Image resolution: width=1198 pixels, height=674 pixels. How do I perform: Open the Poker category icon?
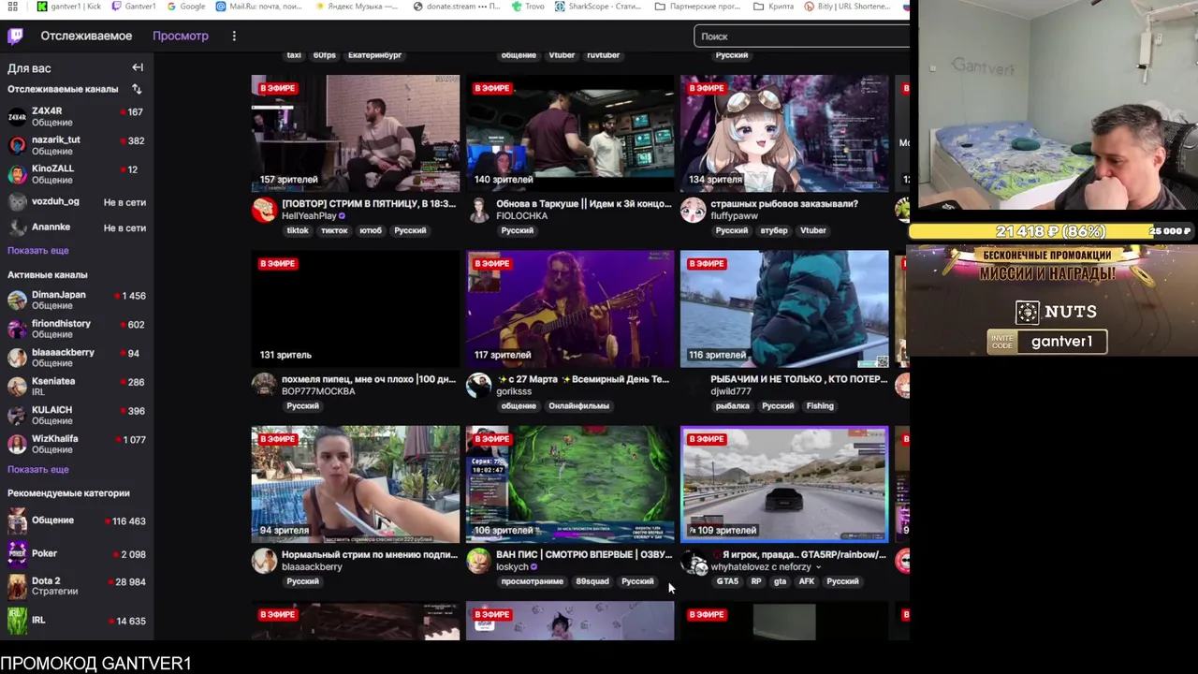point(17,553)
